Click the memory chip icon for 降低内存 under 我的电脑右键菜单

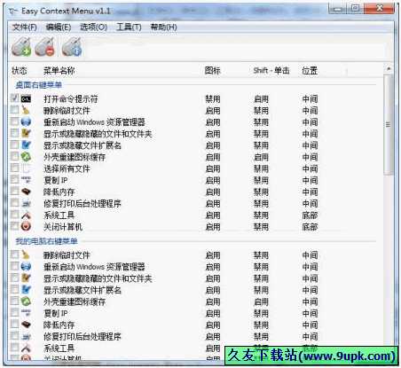pos(26,325)
